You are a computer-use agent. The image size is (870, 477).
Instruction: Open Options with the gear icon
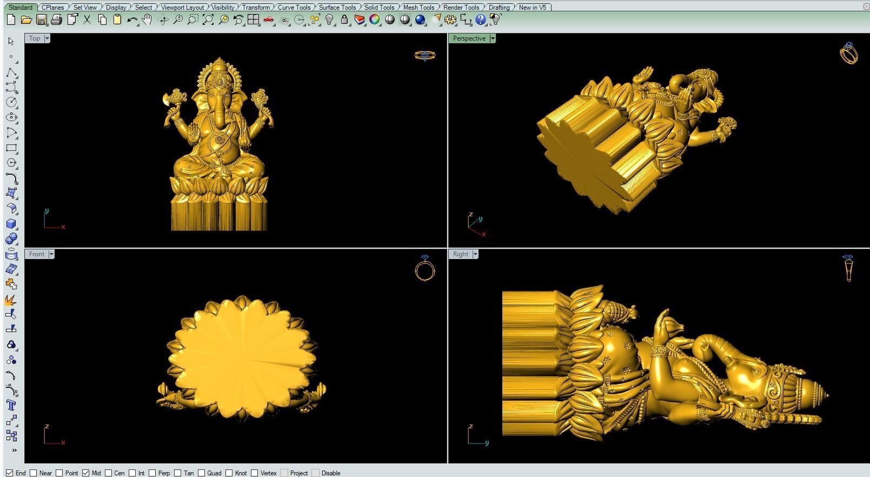(x=450, y=19)
